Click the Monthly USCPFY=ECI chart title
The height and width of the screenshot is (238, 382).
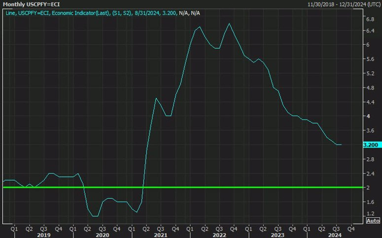32,4
